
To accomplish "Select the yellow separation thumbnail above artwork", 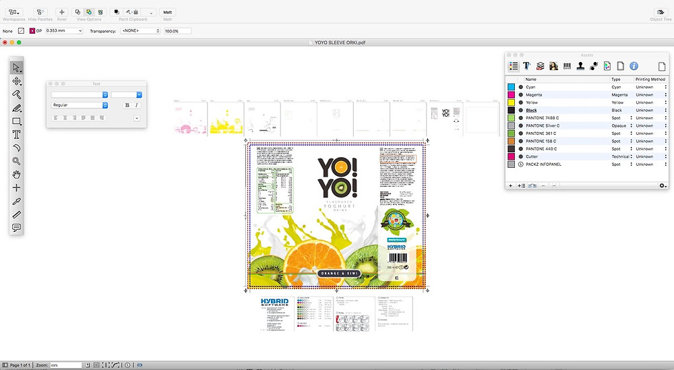I will (226, 119).
